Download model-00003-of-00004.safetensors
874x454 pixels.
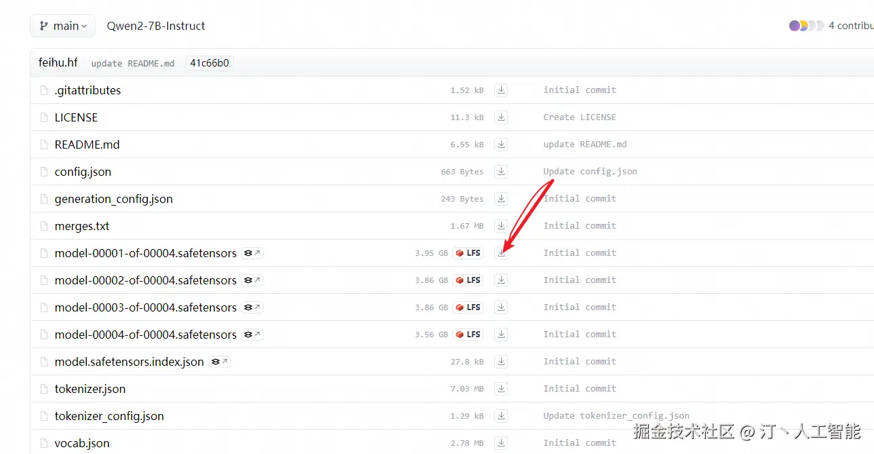point(501,307)
